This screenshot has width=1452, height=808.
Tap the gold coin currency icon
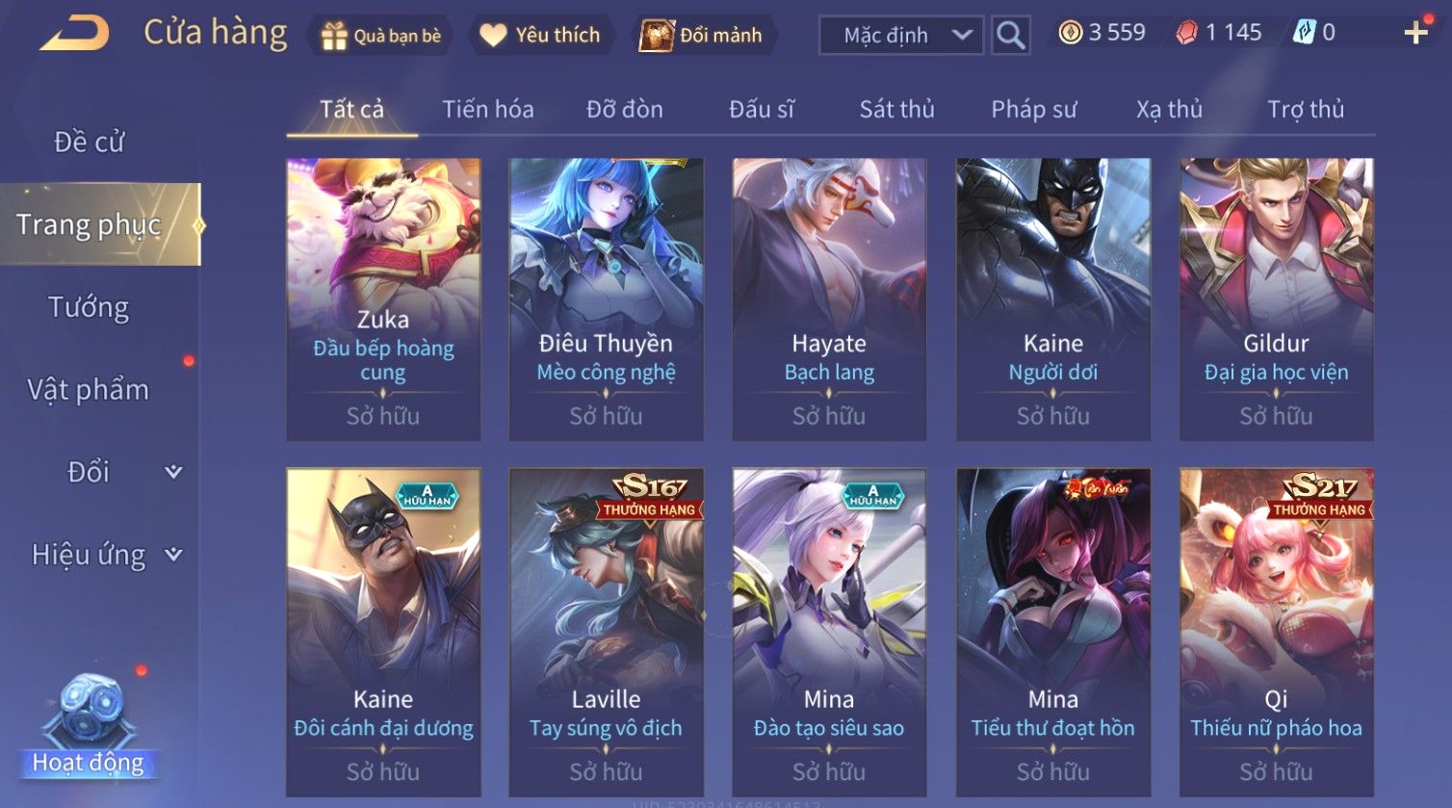[1070, 33]
